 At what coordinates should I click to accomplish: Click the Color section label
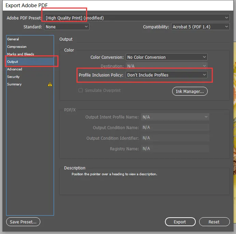(x=69, y=50)
